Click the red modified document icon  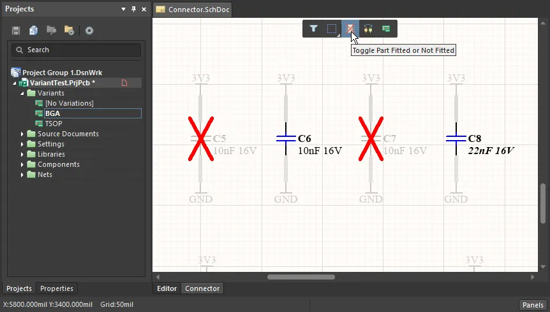point(124,83)
